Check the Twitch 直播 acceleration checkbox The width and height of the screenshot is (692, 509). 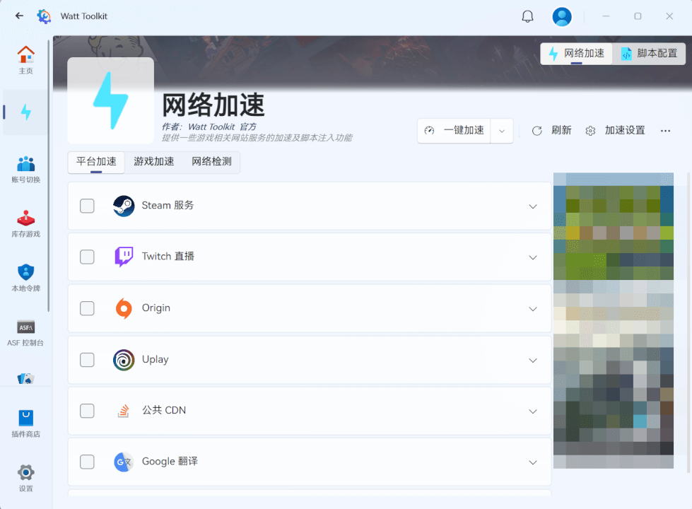87,257
